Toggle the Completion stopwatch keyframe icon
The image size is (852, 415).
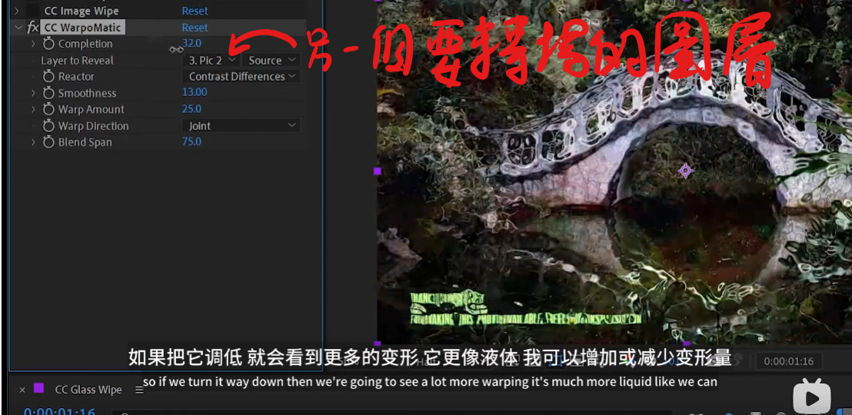49,44
